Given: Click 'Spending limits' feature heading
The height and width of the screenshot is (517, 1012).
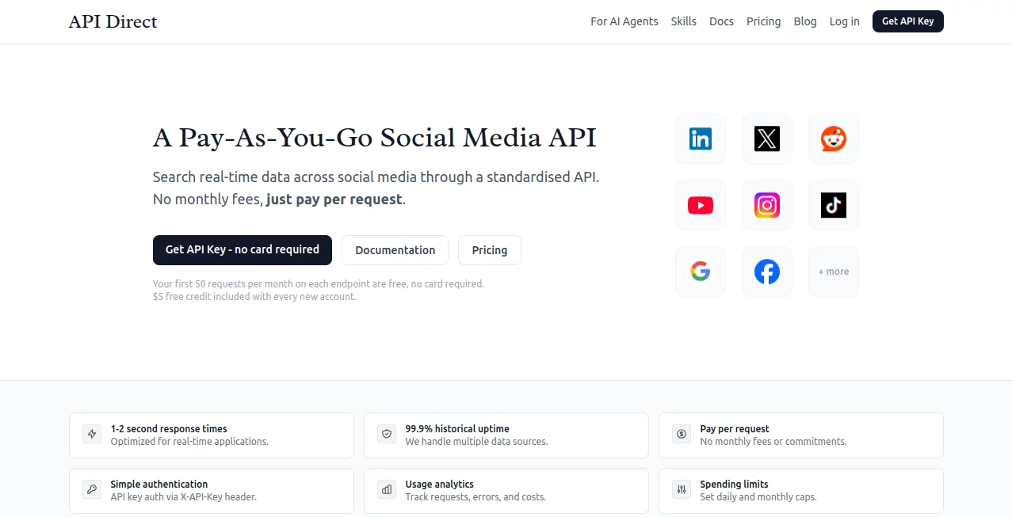Looking at the screenshot, I should coord(734,484).
